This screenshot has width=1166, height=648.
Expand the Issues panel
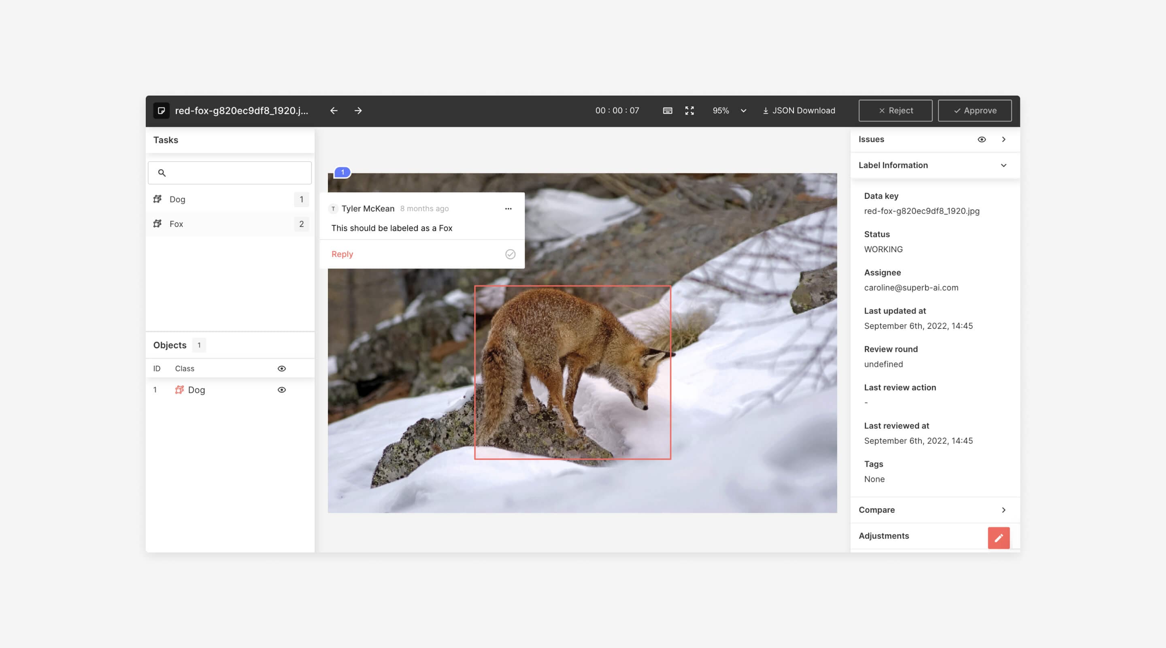pyautogui.click(x=1004, y=139)
